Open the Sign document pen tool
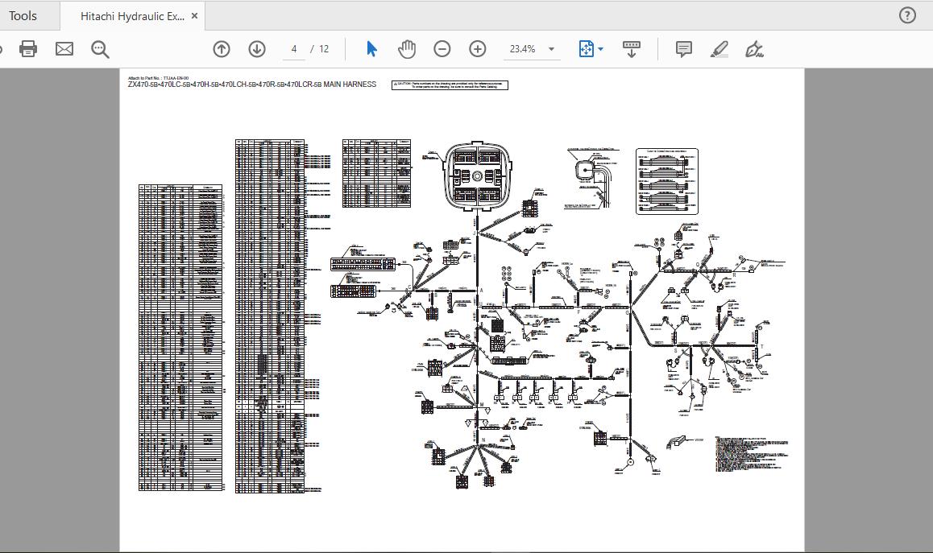 754,49
